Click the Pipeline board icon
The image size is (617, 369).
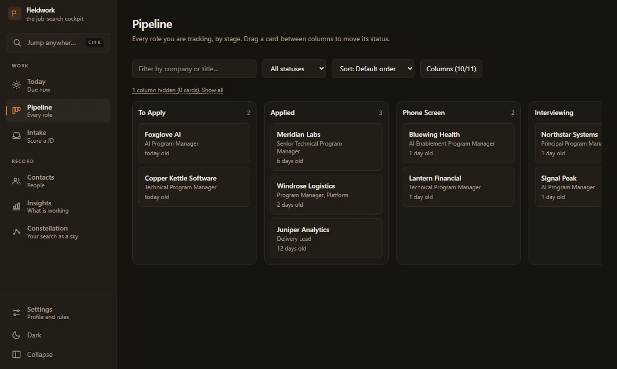(16, 111)
